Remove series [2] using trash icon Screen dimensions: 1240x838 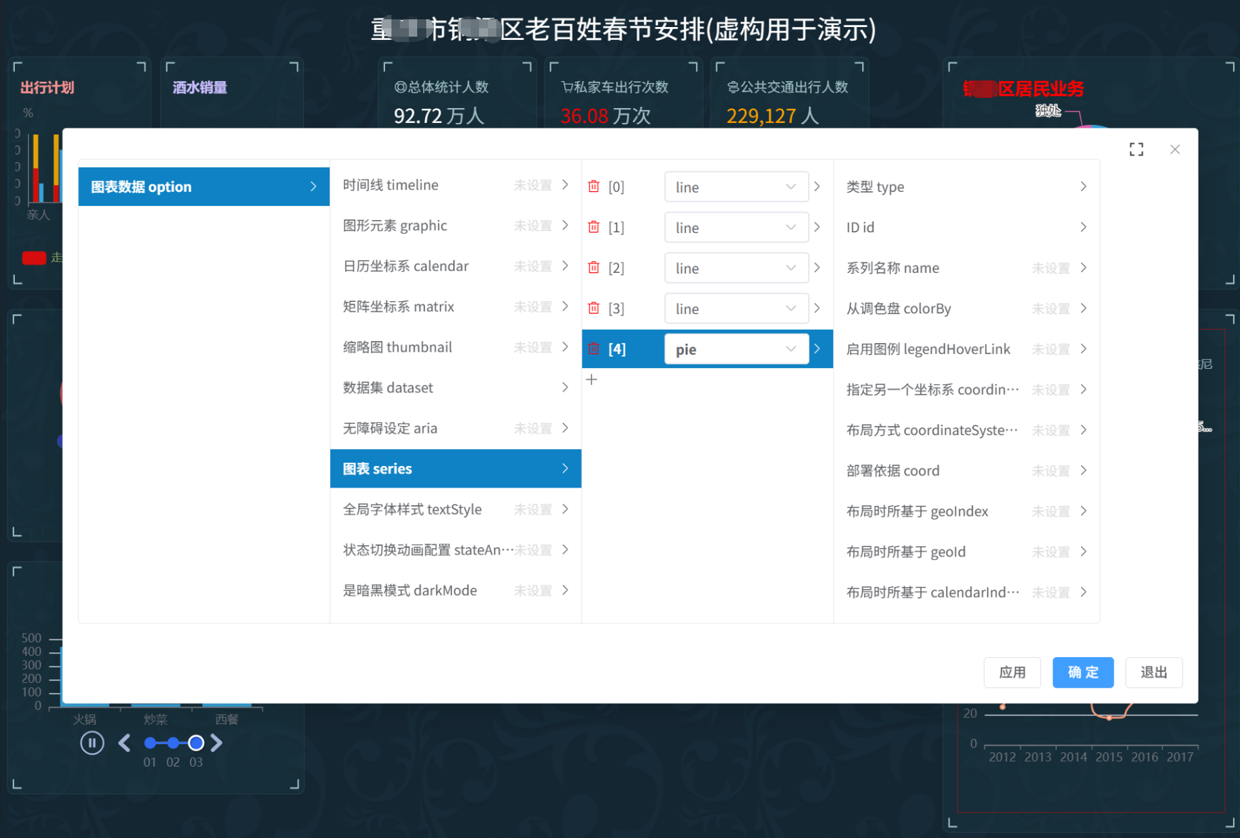594,268
